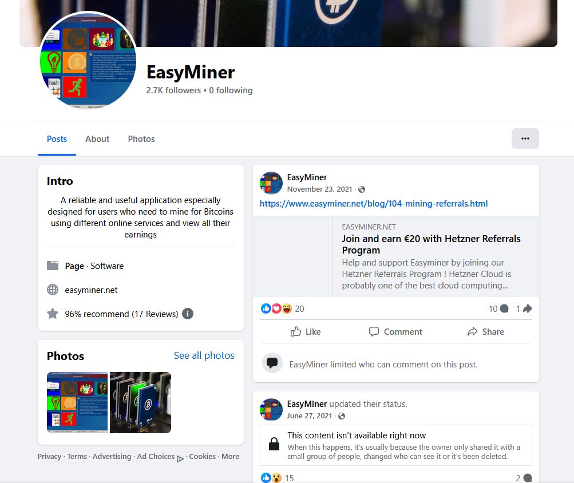The height and width of the screenshot is (483, 574).
Task: Click the Like thumbs-up icon on Hetzner post
Action: pyautogui.click(x=296, y=332)
